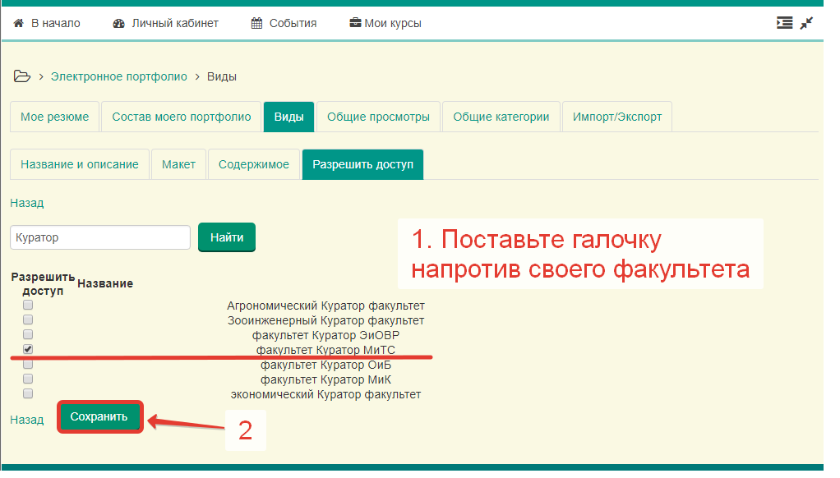Tick the Зооинженерный Куратор факультет checkbox
The width and height of the screenshot is (840, 478).
28,319
